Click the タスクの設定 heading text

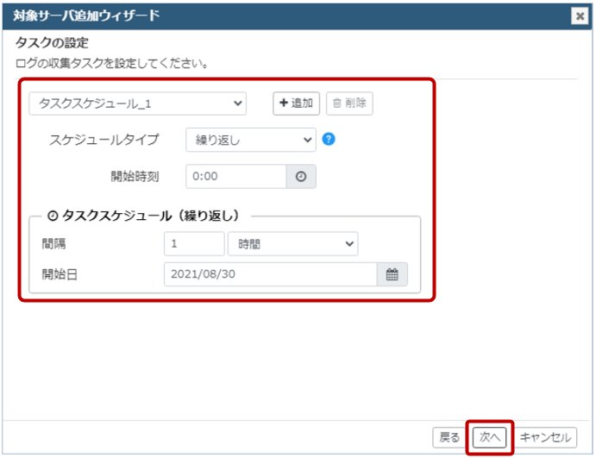click(x=52, y=42)
